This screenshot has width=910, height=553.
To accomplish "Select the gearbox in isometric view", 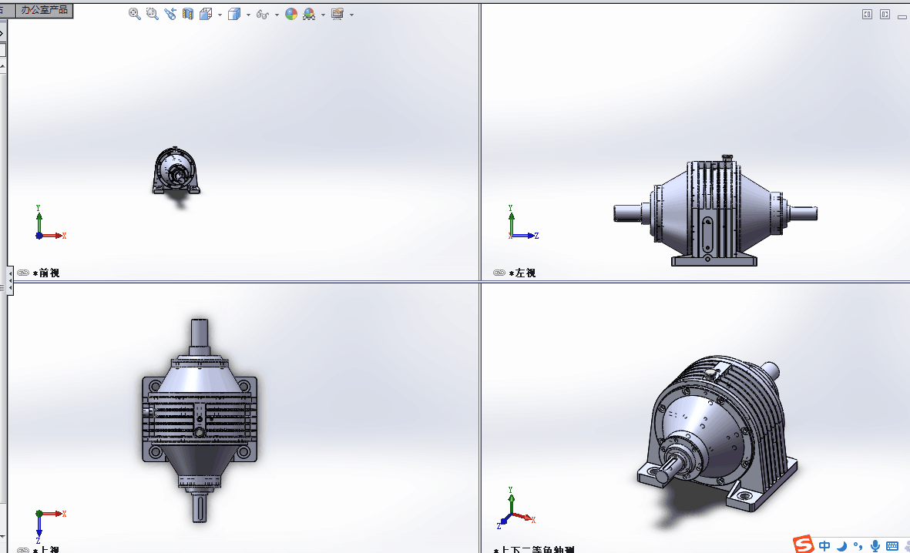I will 717,432.
